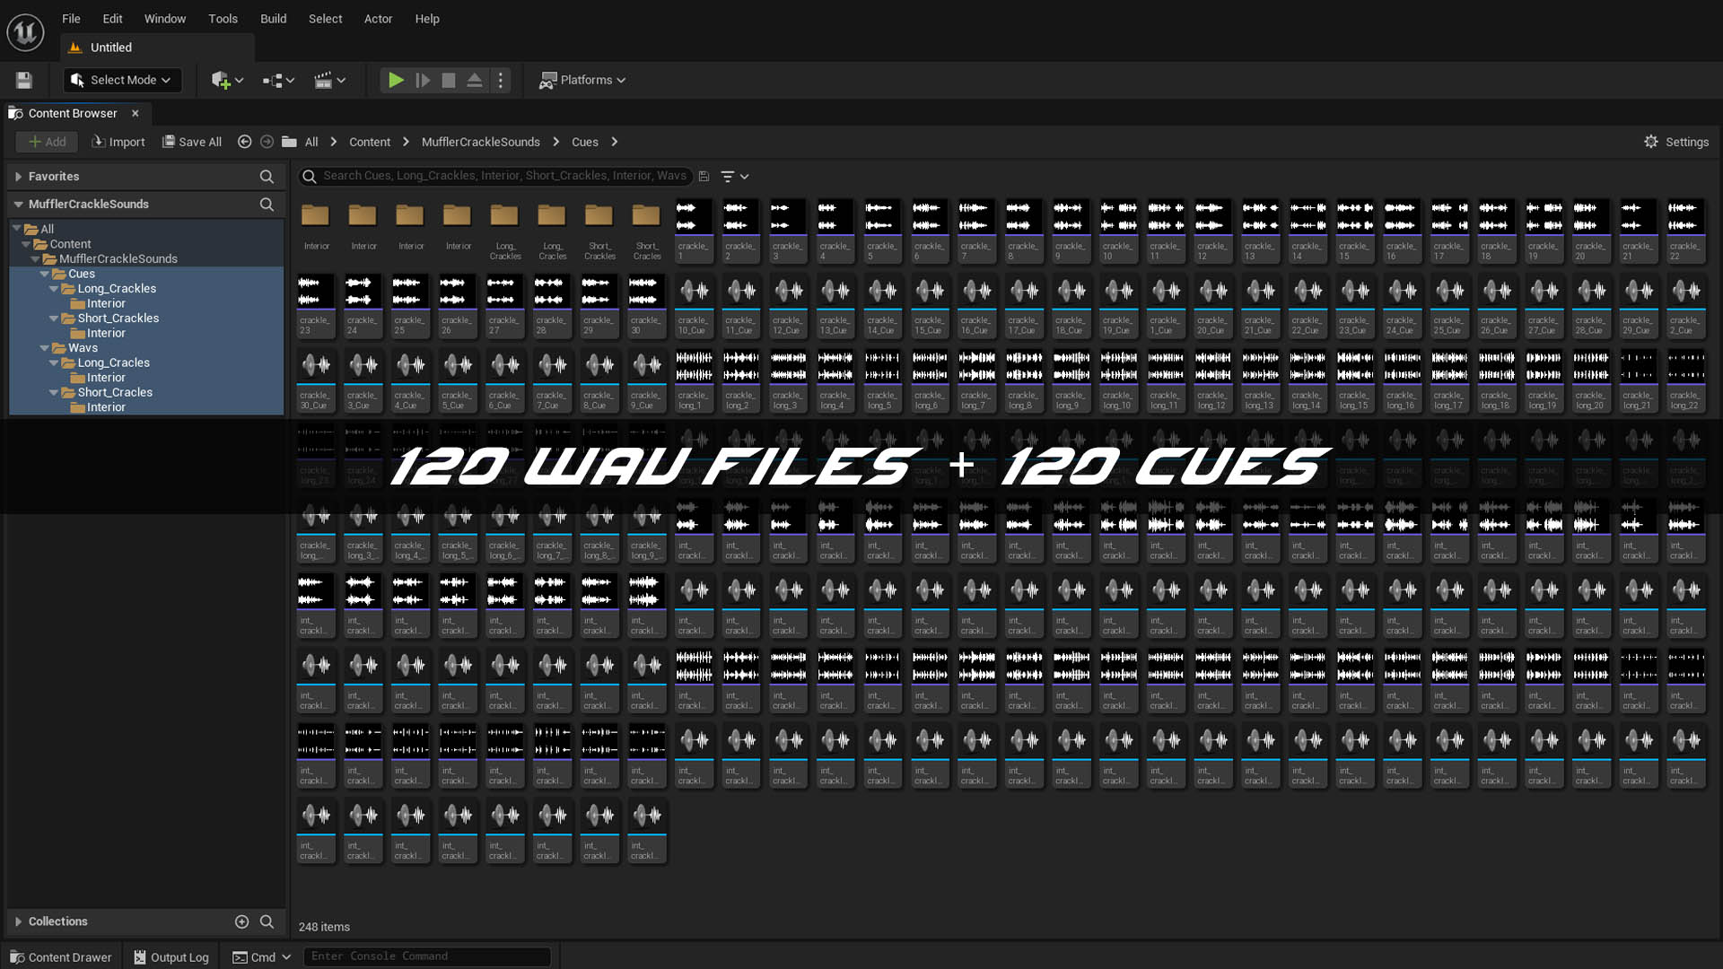The width and height of the screenshot is (1723, 969).
Task: Click the Import button
Action: coord(118,142)
